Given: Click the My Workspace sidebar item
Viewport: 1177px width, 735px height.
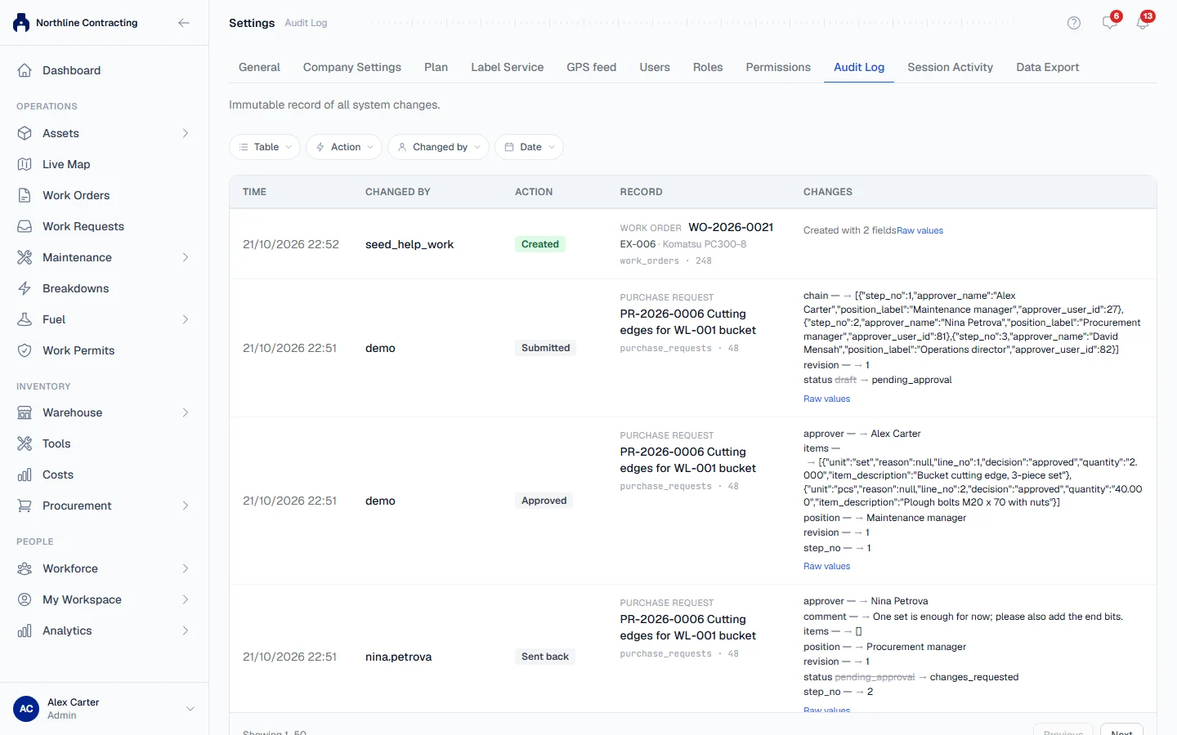Looking at the screenshot, I should click(x=104, y=599).
